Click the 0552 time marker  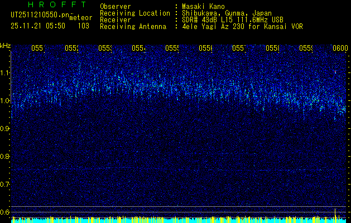tap(71, 48)
